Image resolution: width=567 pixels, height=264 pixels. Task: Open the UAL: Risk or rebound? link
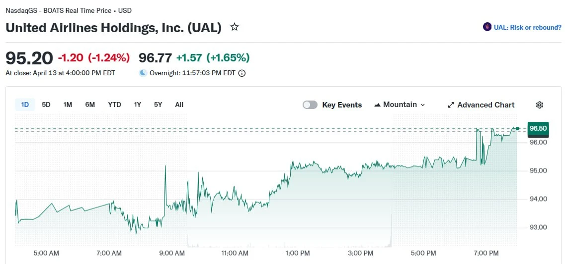pos(528,27)
